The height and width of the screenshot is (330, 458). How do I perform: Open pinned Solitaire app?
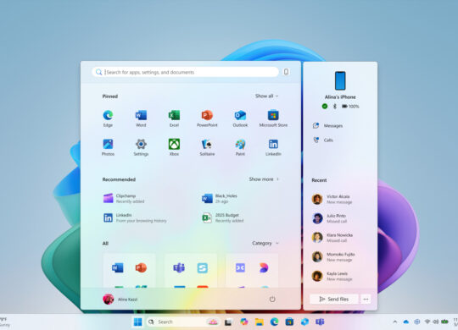click(207, 147)
